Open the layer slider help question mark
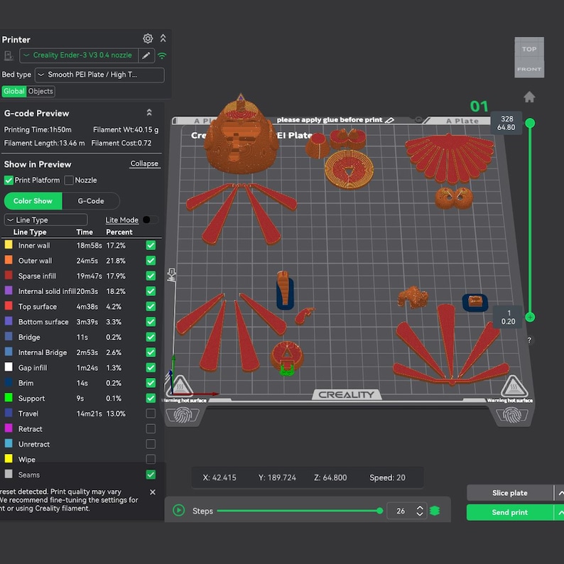Screen dimensions: 564x564 [529, 340]
